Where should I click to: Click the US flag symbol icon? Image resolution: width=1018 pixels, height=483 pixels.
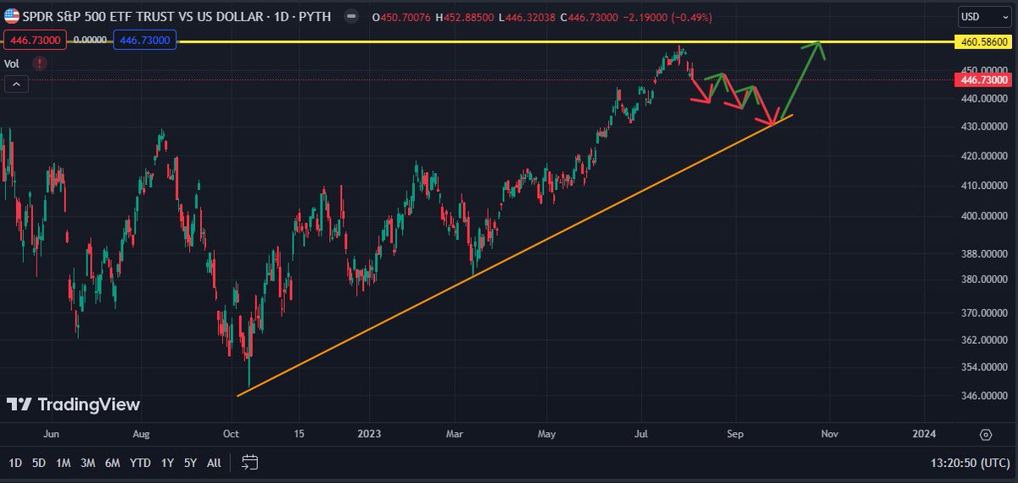[13, 14]
